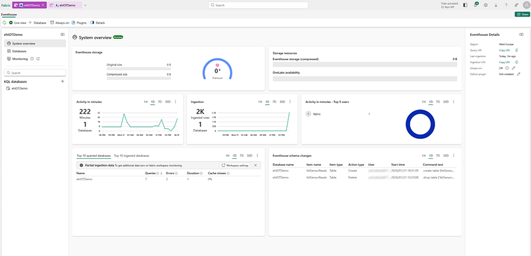Copy the Query URI link
Image resolution: width=531 pixels, height=256 pixels.
(x=504, y=50)
